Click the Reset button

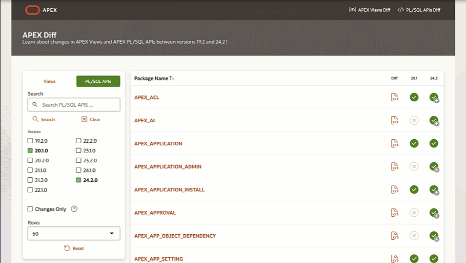[74, 248]
